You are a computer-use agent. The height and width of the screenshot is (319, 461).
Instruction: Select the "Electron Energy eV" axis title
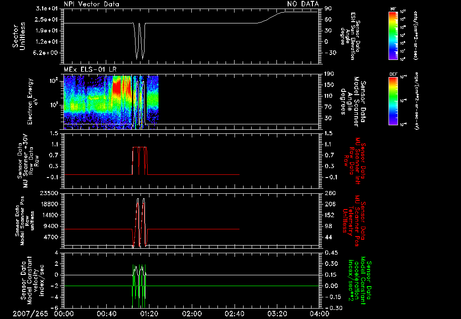tap(32, 101)
